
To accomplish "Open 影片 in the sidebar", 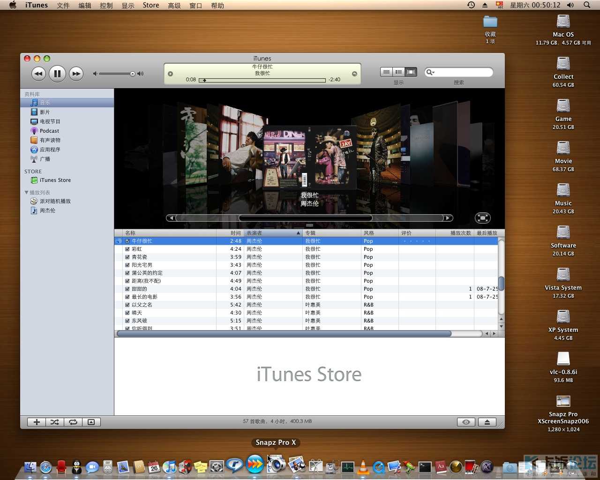I will click(67, 112).
